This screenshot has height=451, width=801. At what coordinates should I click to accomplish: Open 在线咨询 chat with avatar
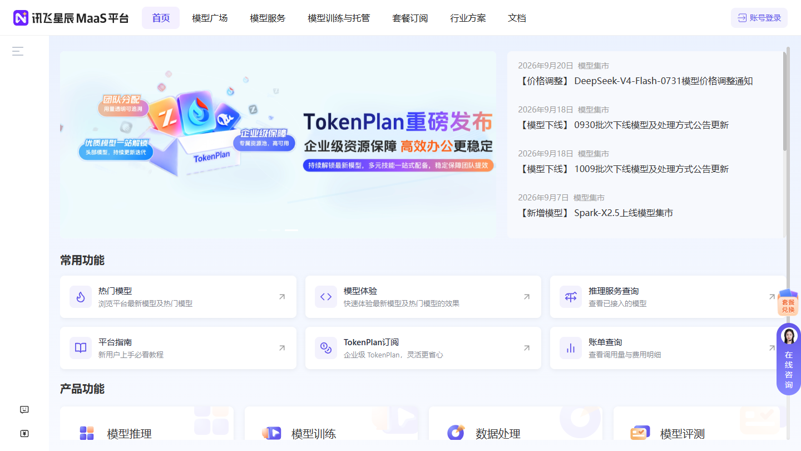coord(789,359)
